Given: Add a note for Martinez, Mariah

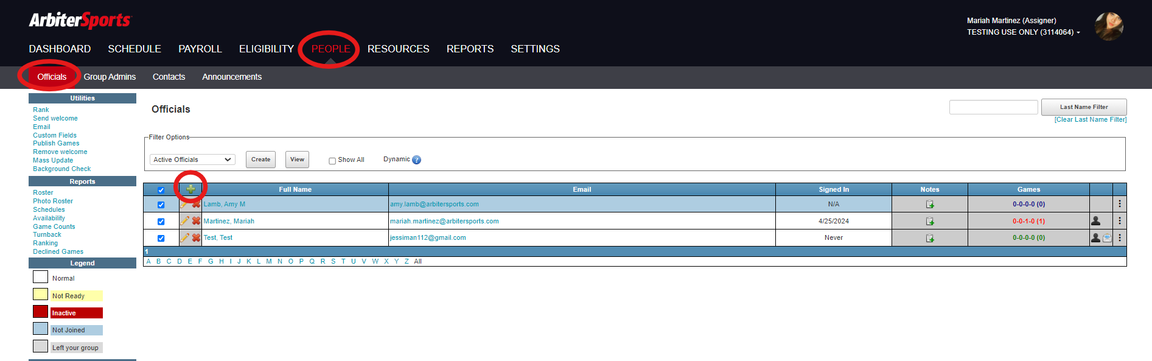Looking at the screenshot, I should [930, 222].
